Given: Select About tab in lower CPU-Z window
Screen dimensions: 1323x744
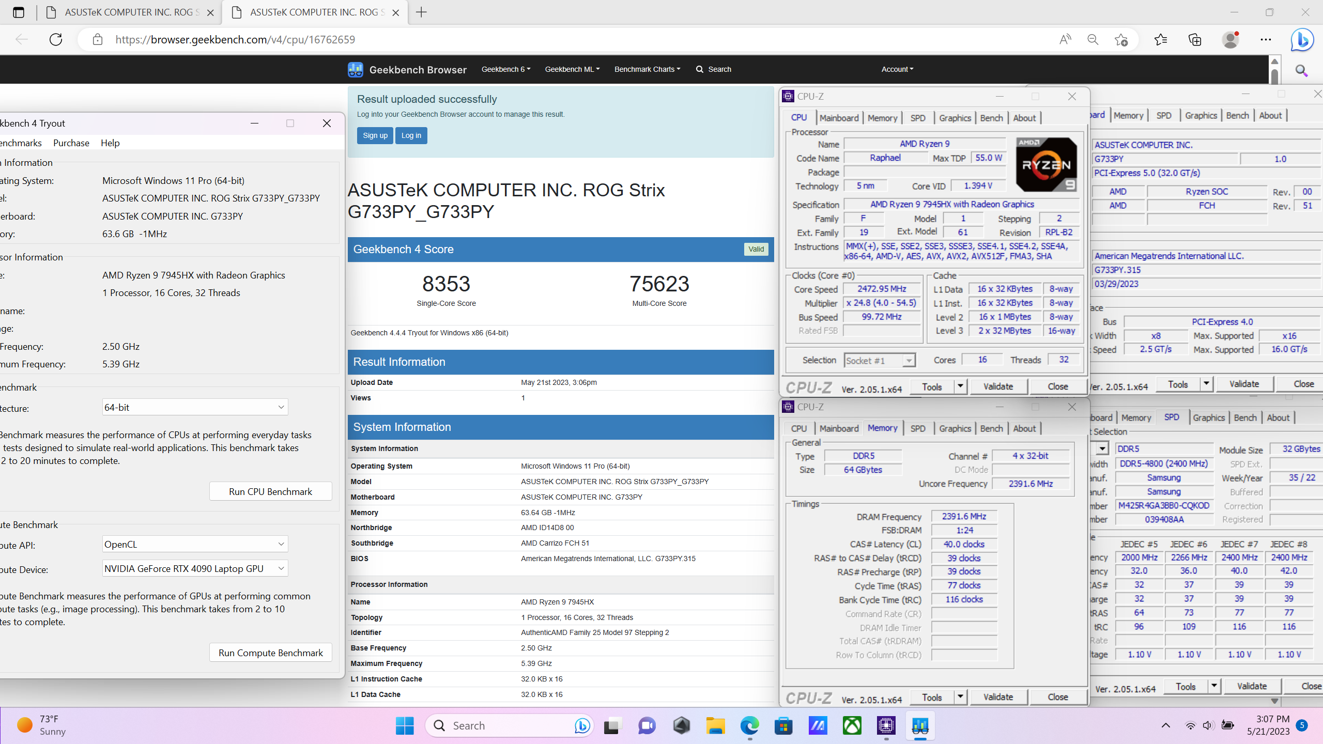Looking at the screenshot, I should (1024, 428).
